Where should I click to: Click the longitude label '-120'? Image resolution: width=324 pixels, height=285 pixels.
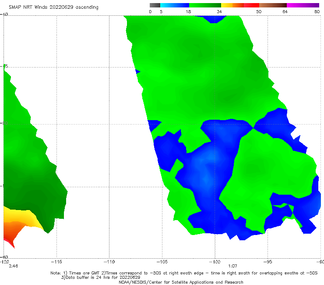[4, 262]
